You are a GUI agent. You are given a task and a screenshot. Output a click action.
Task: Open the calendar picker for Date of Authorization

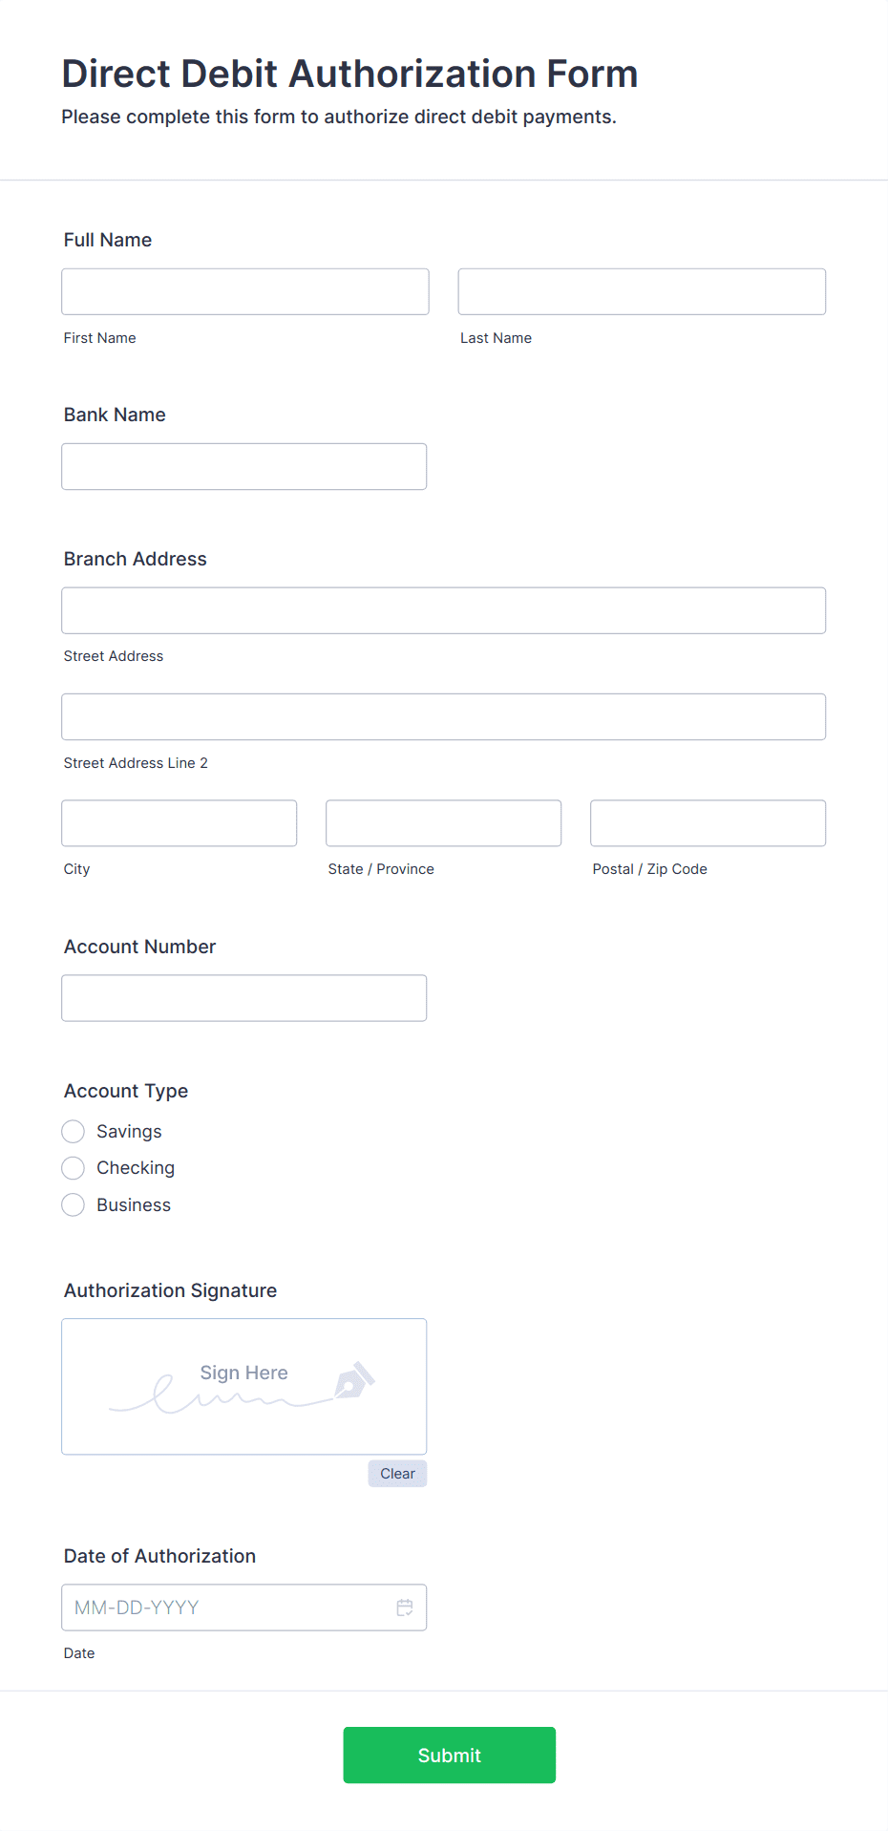tap(404, 1607)
